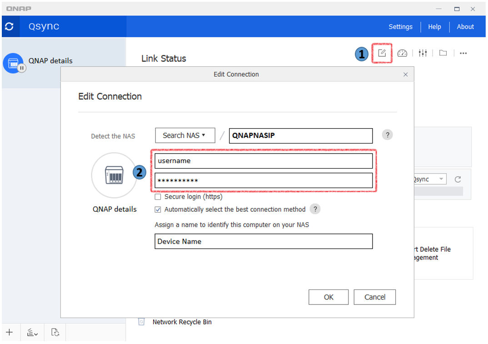Screen dimensions: 488x344
Task: Enable Secure login (https) checkbox
Action: point(158,197)
